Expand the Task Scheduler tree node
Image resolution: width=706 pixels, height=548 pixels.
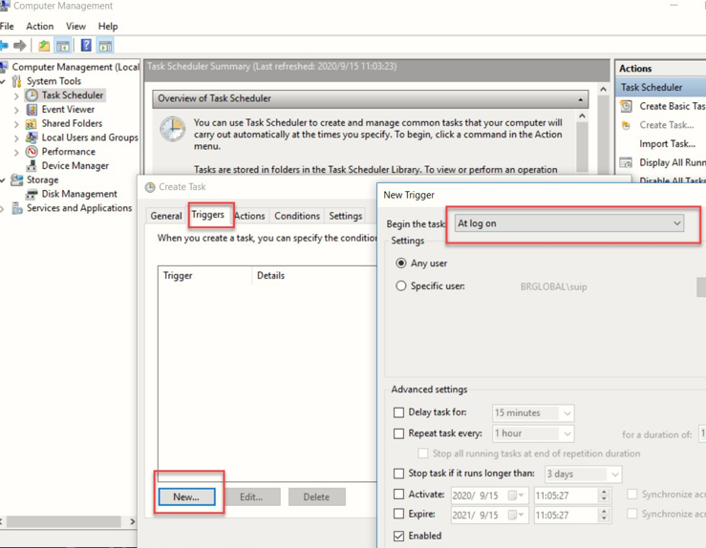tap(16, 95)
